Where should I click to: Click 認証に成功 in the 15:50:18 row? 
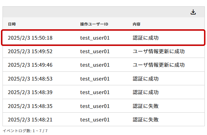point(146,38)
